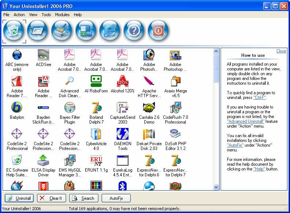Screen dimensions: 290x213
Task: Follow the "Ctrl-F" link
Action: coord(260,98)
